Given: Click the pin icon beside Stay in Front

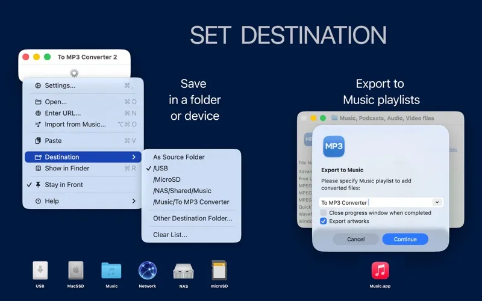Looking at the screenshot, I should (x=38, y=185).
